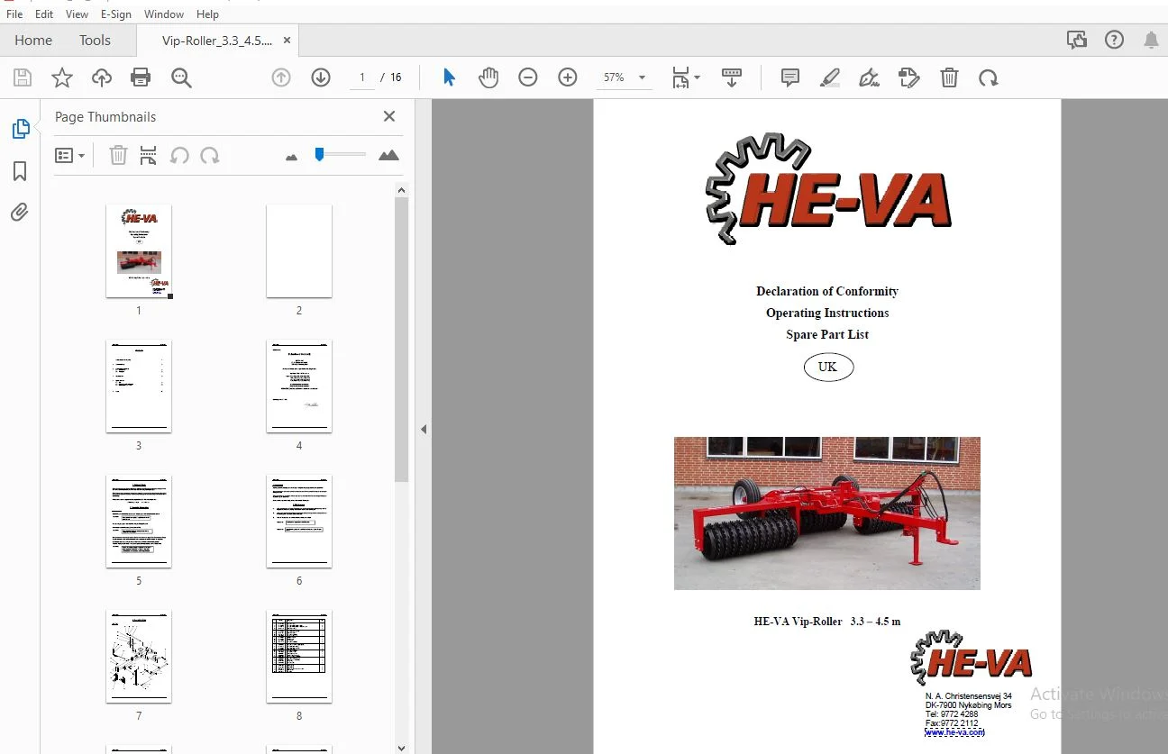Viewport: 1168px width, 754px height.
Task: Upload file to cloud via cloud arrow icon
Action: (x=102, y=77)
